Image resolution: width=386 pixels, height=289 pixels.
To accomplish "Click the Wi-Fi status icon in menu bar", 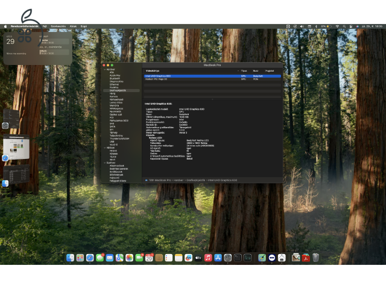I will click(337, 26).
